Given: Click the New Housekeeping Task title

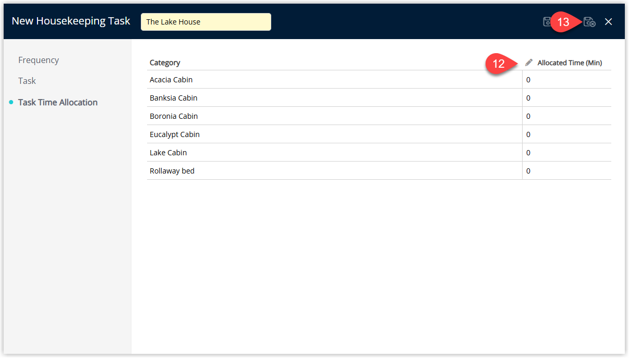Looking at the screenshot, I should [71, 21].
